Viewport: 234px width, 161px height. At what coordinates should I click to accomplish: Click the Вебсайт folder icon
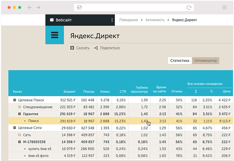coord(52,20)
